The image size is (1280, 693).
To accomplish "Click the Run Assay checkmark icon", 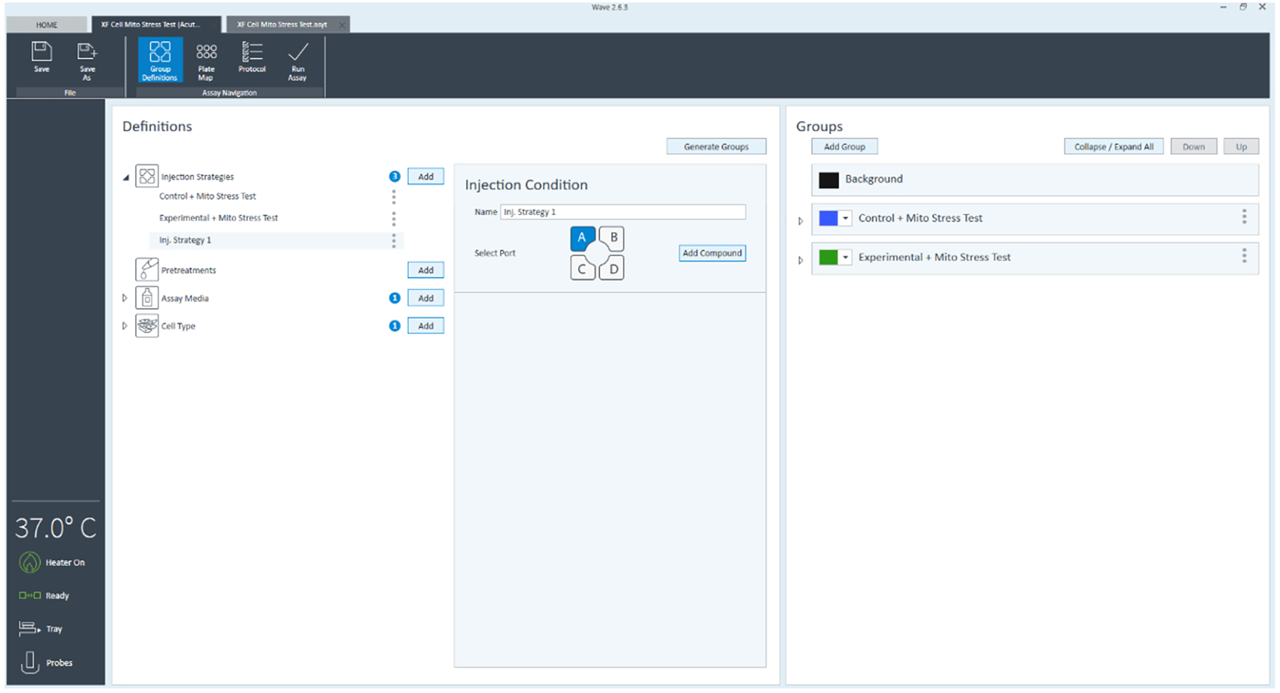I will (298, 53).
